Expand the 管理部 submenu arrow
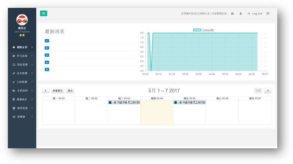This screenshot has height=164, width=293. point(32,117)
